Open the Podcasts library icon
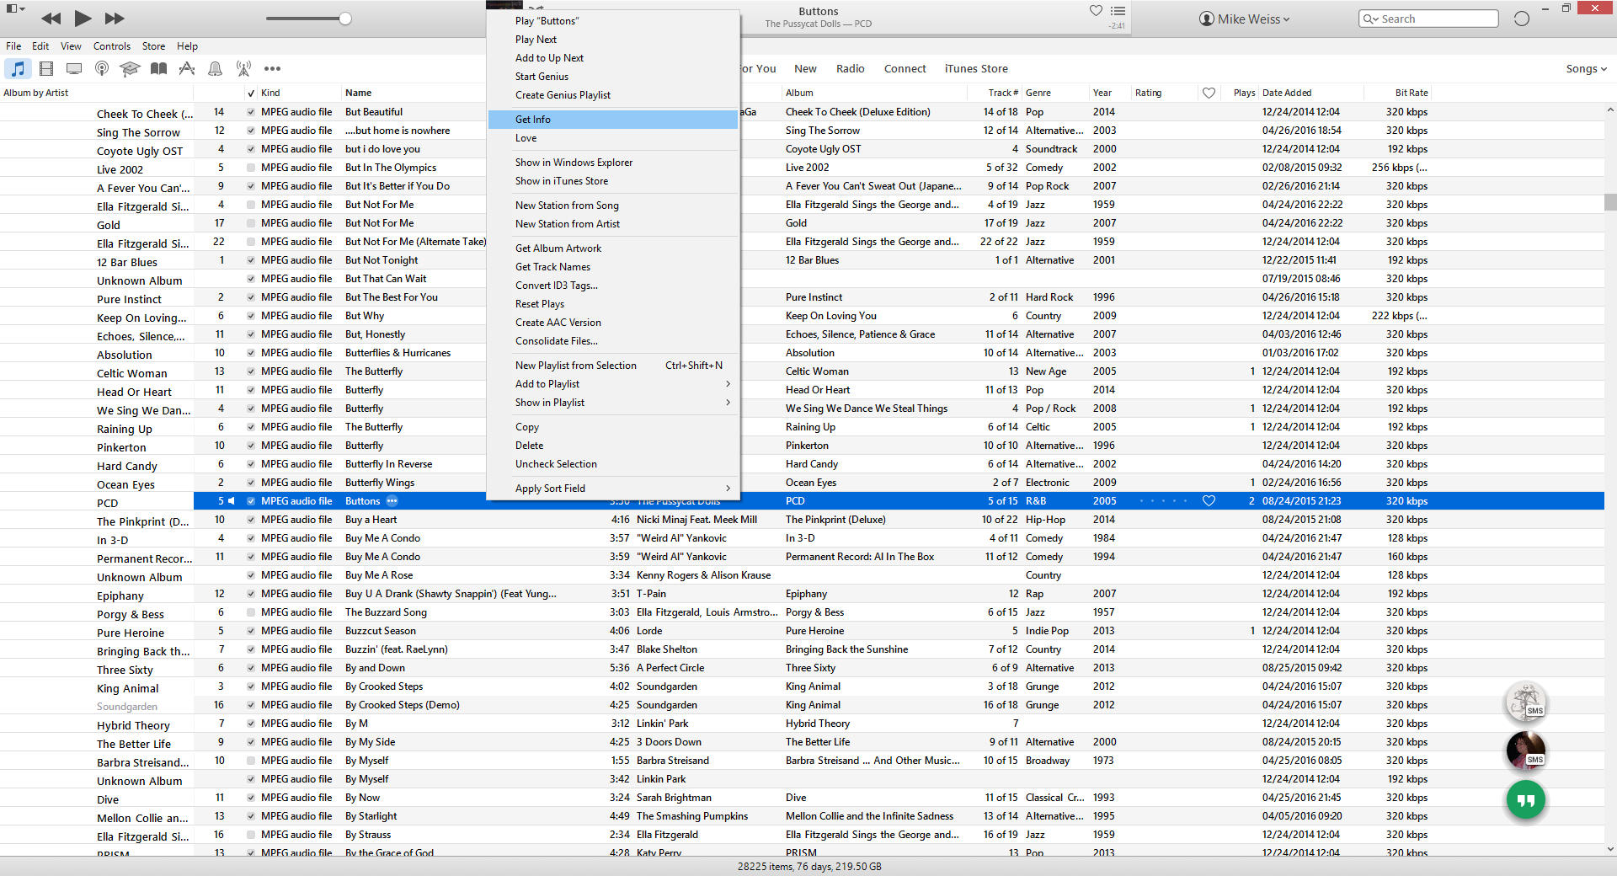The width and height of the screenshot is (1617, 876). click(x=102, y=68)
